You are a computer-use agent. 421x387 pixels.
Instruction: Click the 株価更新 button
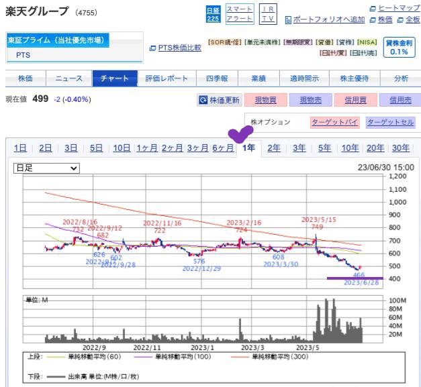[x=220, y=100]
